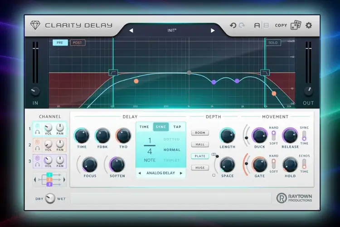The width and height of the screenshot is (340, 227).
Task: Toggle Gate Hard/Soft switch
Action: pos(273,164)
